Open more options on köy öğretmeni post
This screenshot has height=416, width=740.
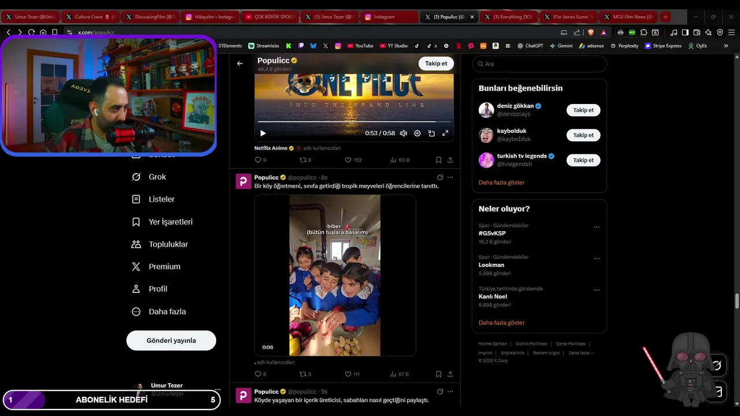click(x=450, y=177)
